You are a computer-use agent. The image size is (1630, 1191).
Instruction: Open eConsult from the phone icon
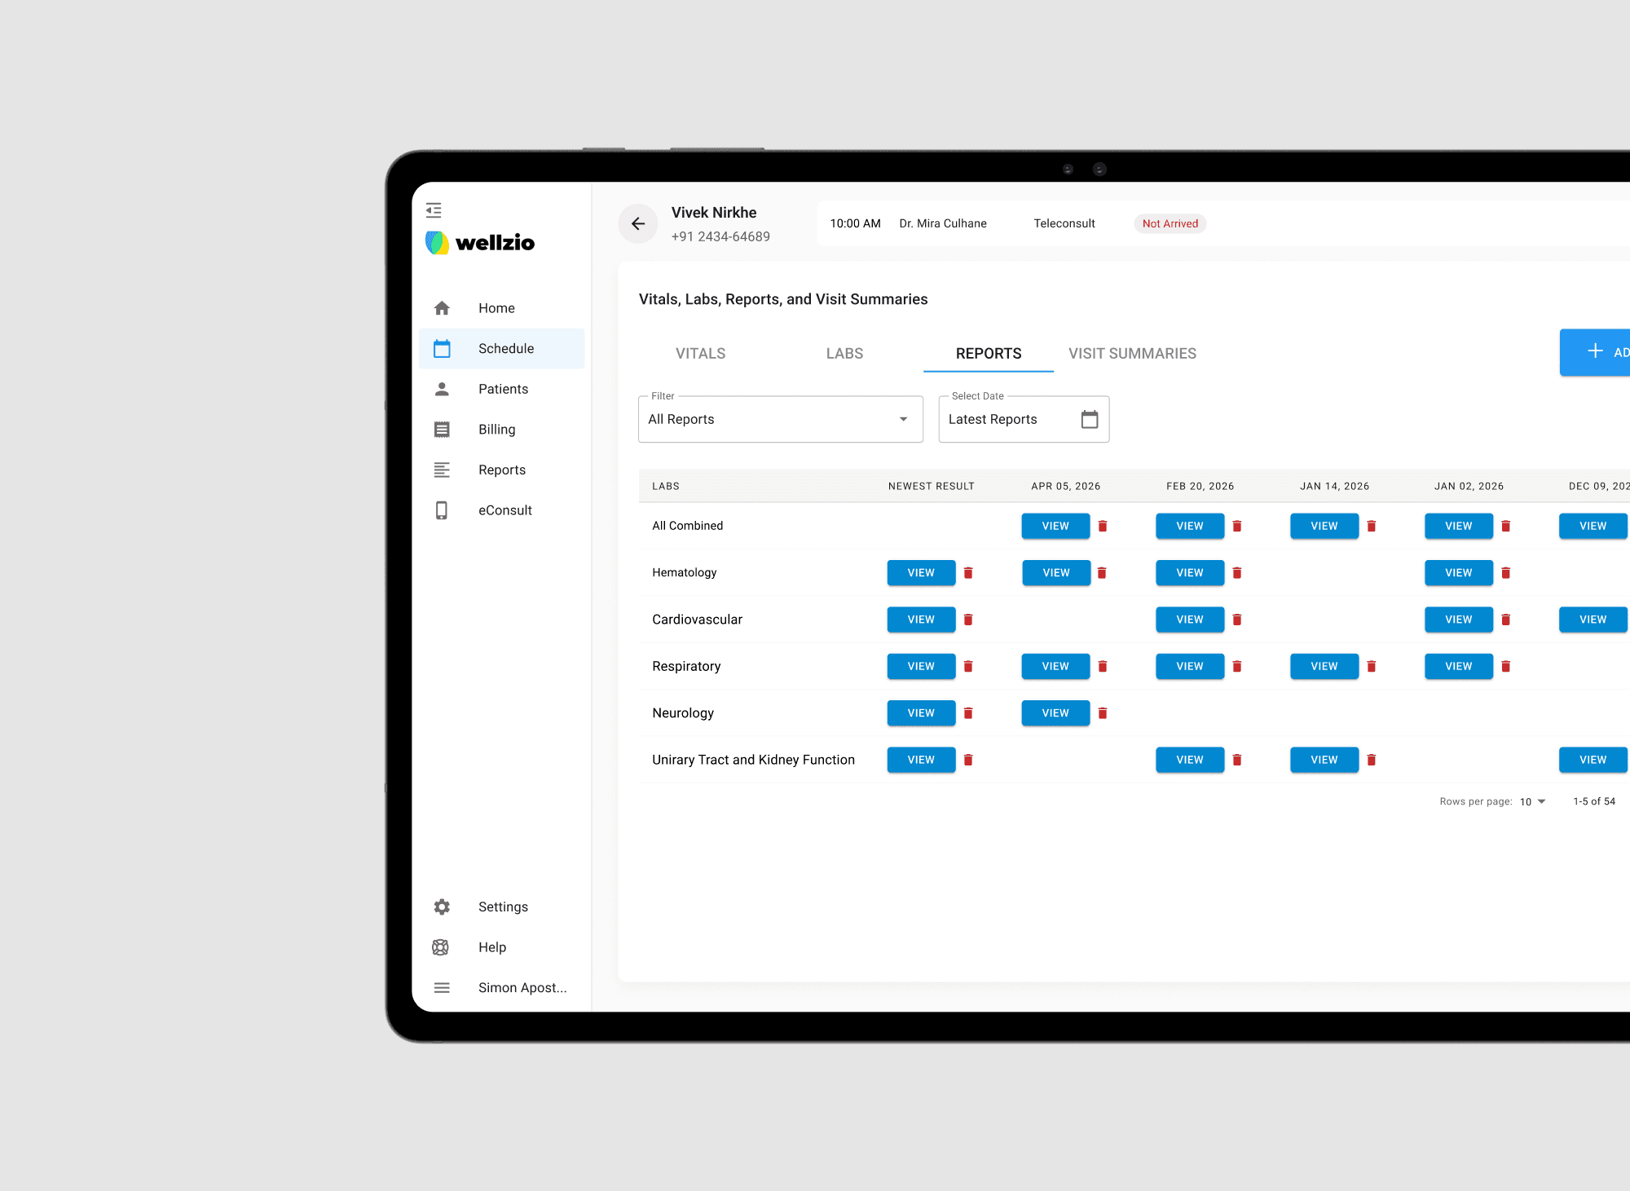click(x=442, y=510)
